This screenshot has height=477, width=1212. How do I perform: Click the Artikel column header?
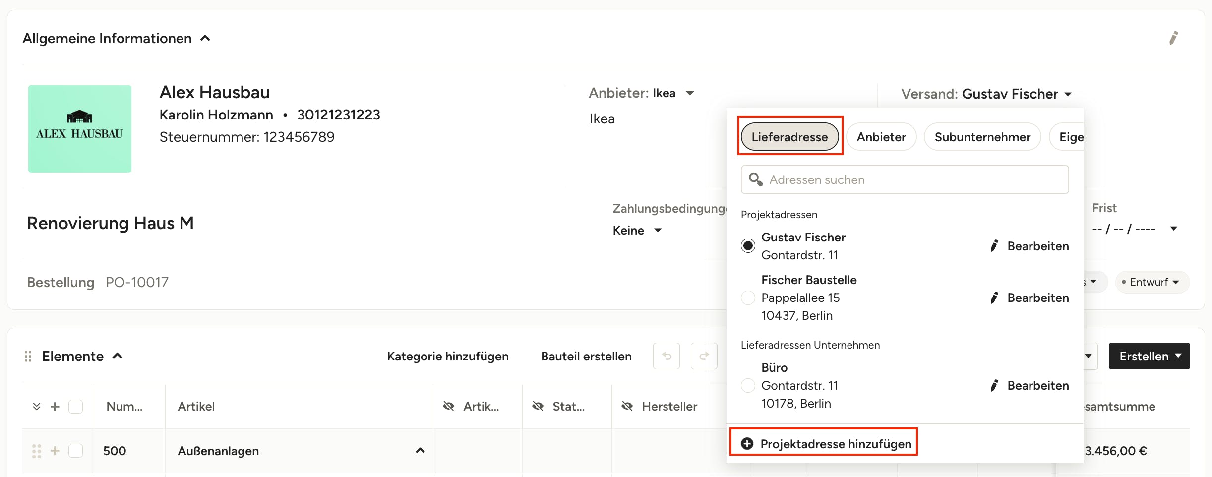coord(196,407)
